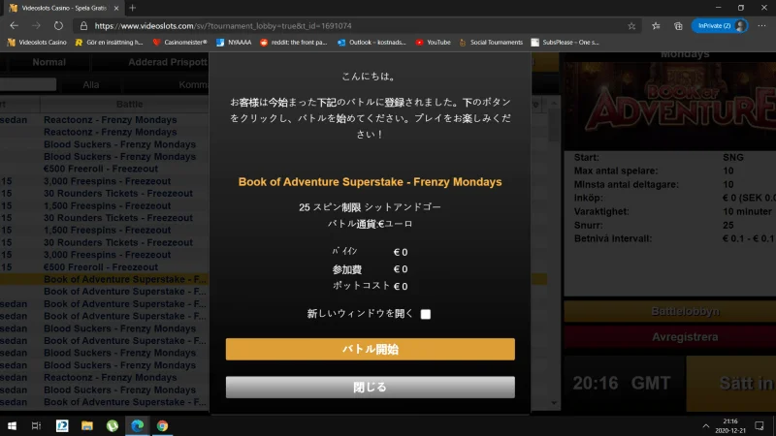
Task: Open Videoslots Casino bookmark
Action: tap(37, 43)
